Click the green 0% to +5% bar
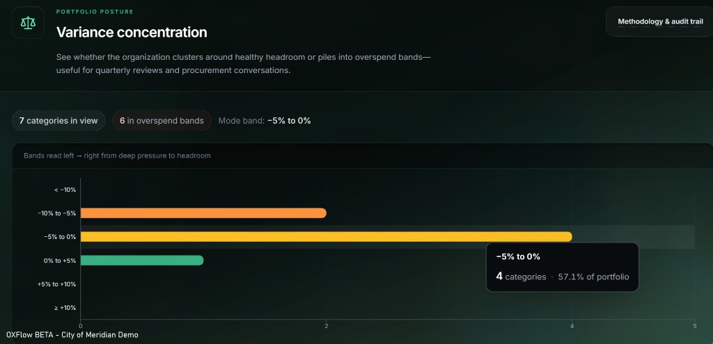 [x=142, y=260]
